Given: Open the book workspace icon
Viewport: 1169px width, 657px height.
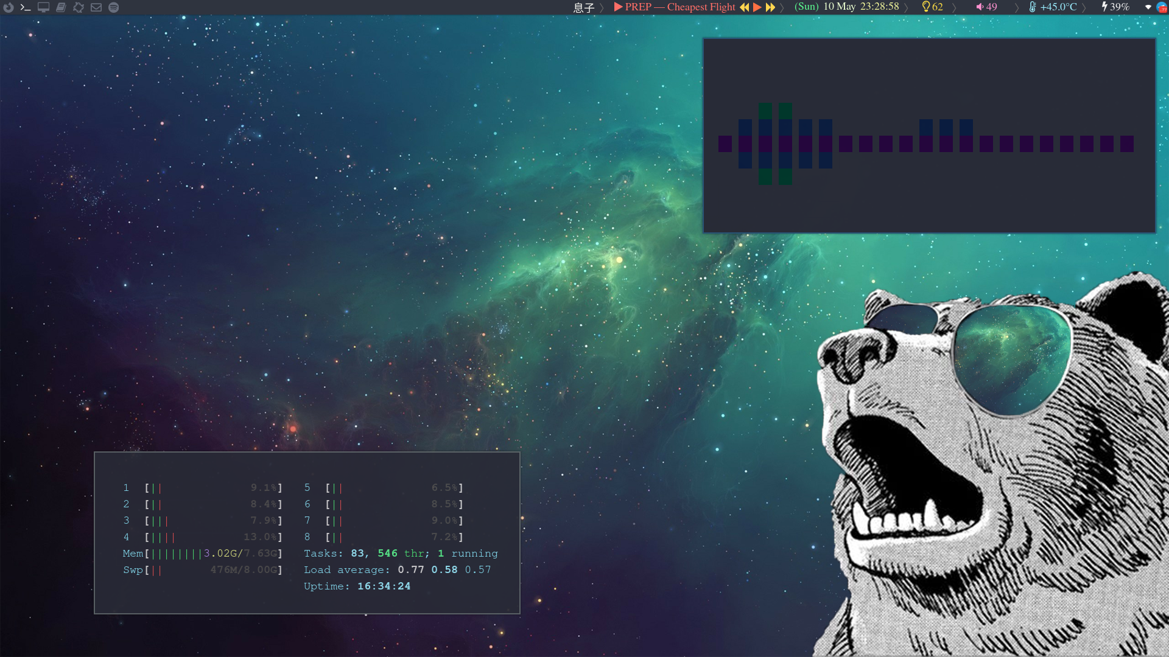Looking at the screenshot, I should point(61,7).
